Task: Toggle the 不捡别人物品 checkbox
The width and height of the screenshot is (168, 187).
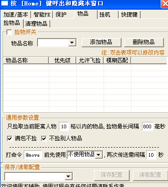Action: tap(44, 138)
